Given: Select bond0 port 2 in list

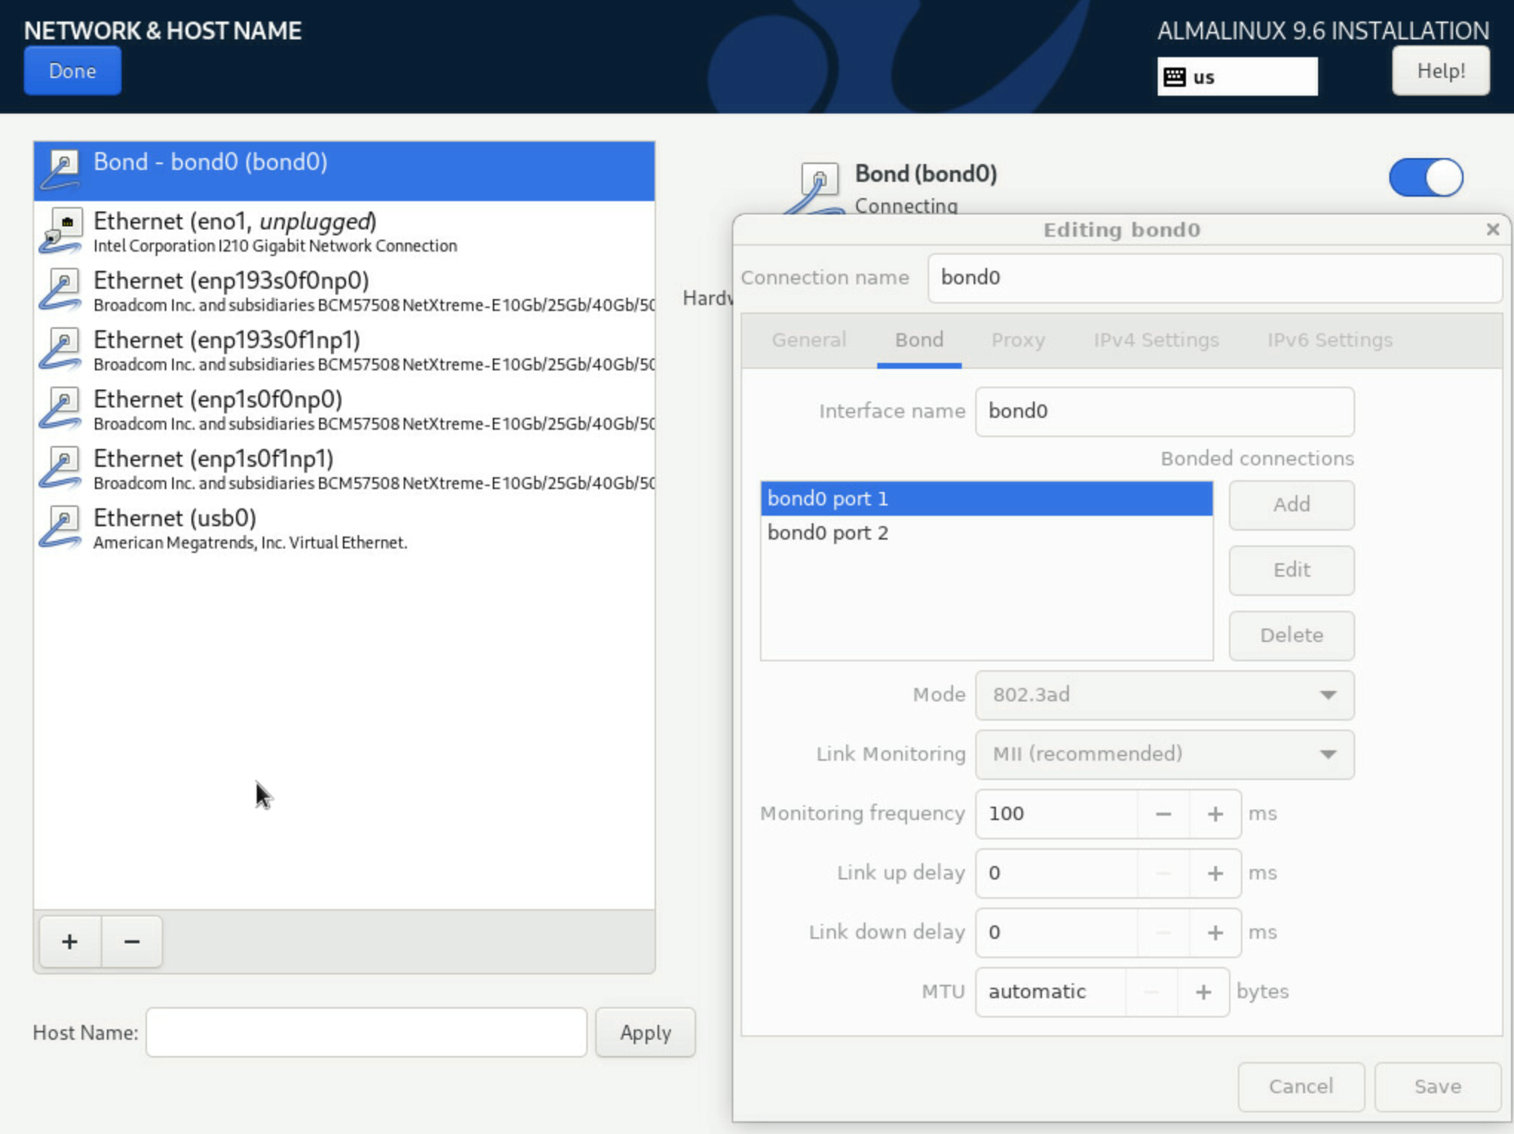Looking at the screenshot, I should pos(986,533).
